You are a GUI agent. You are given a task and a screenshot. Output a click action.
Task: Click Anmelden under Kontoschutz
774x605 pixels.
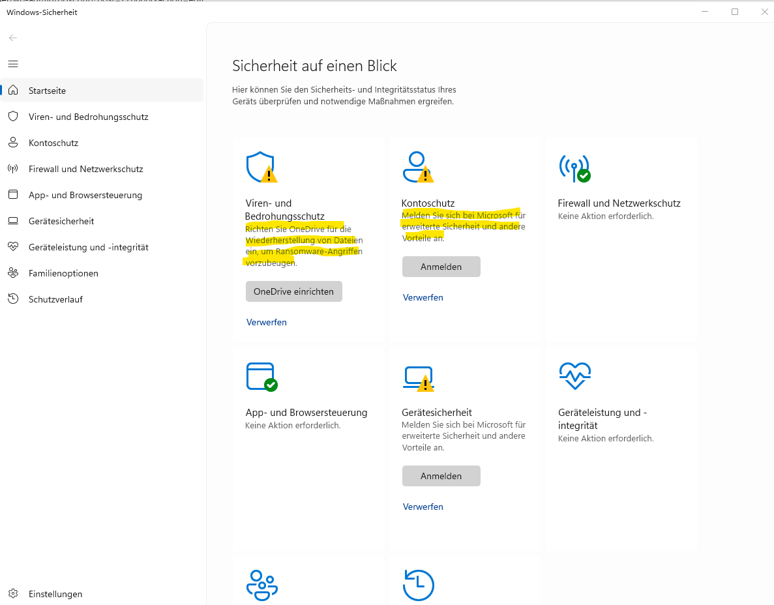[441, 267]
